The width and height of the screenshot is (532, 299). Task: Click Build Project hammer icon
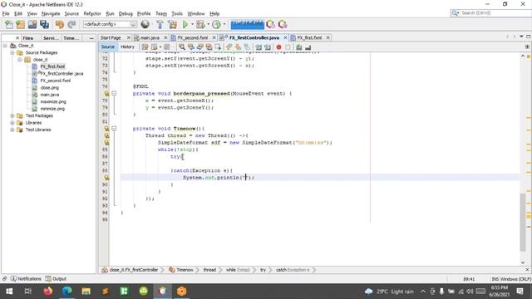coord(160,24)
